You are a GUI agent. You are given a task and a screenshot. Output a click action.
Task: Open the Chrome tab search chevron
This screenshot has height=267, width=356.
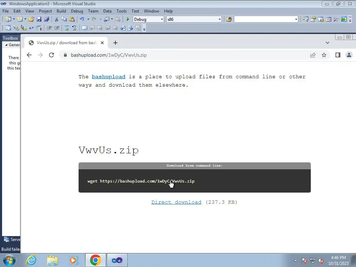coord(327,43)
